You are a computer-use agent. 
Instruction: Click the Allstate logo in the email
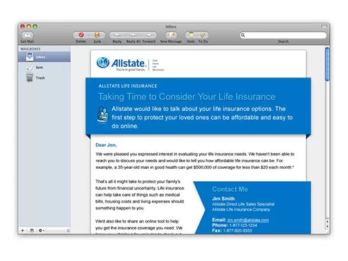click(x=121, y=64)
